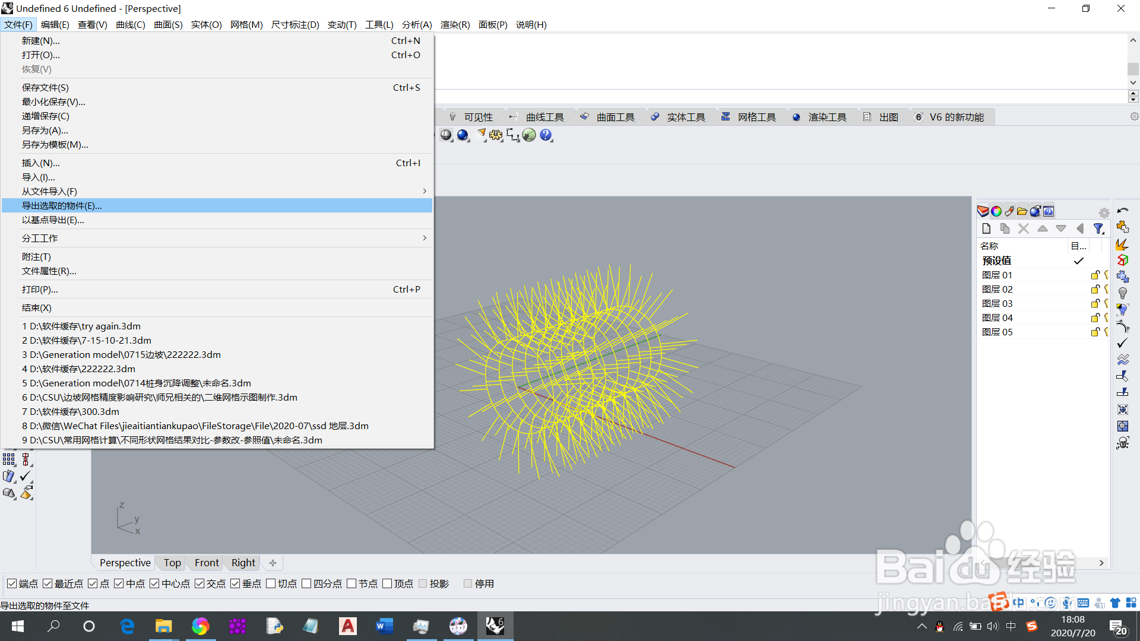This screenshot has width=1140, height=641.
Task: Click 文件属性(R)... entry
Action: pyautogui.click(x=217, y=271)
